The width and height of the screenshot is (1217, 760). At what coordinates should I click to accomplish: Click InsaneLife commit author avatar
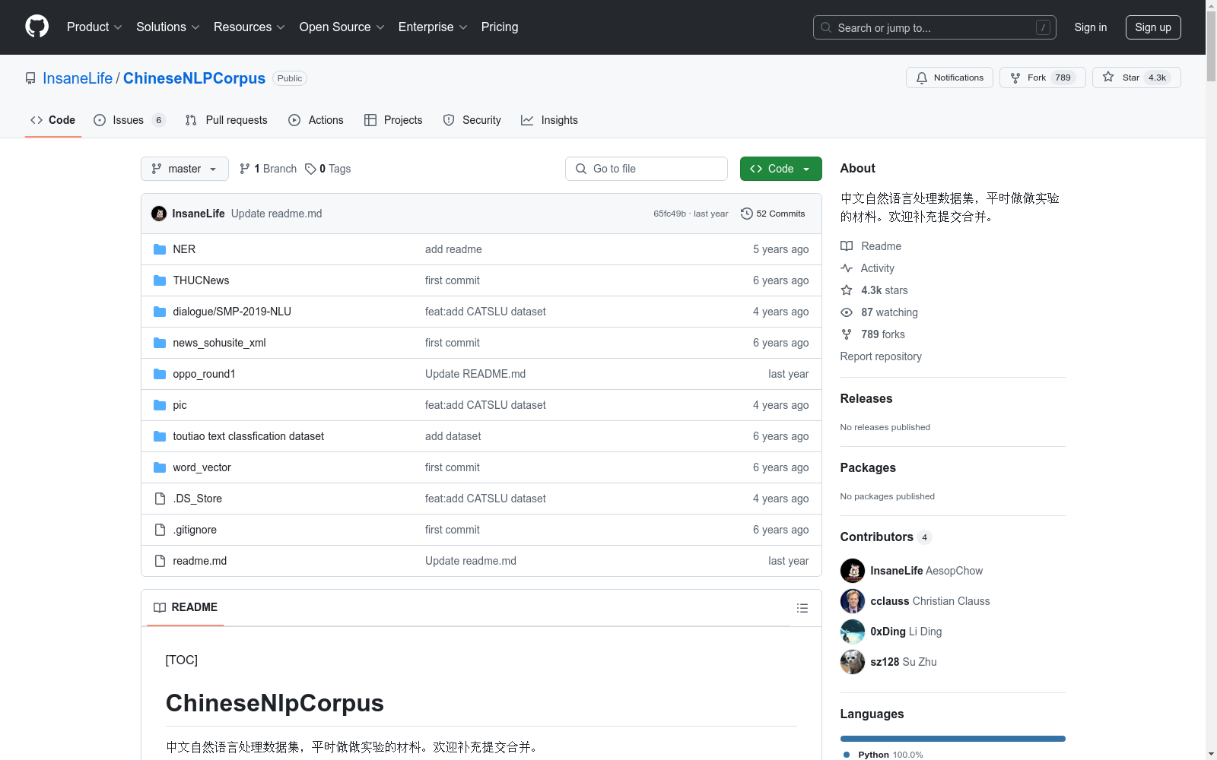159,214
